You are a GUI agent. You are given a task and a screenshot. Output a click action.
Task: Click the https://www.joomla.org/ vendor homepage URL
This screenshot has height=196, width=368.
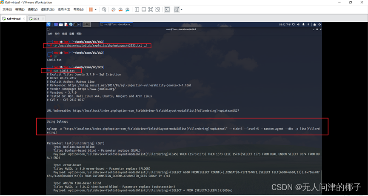tap(97, 89)
